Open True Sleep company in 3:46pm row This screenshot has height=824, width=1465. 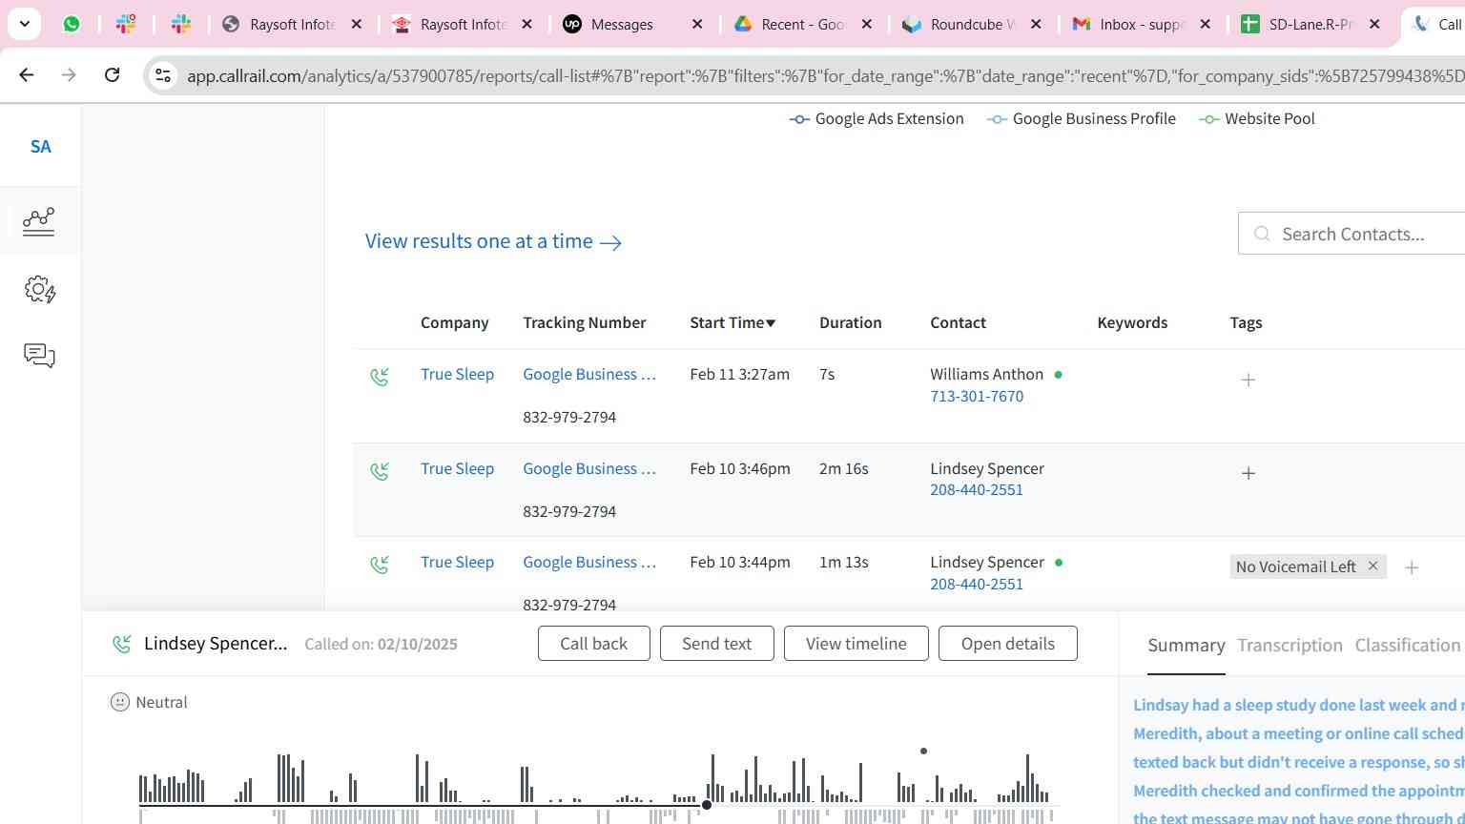point(457,468)
